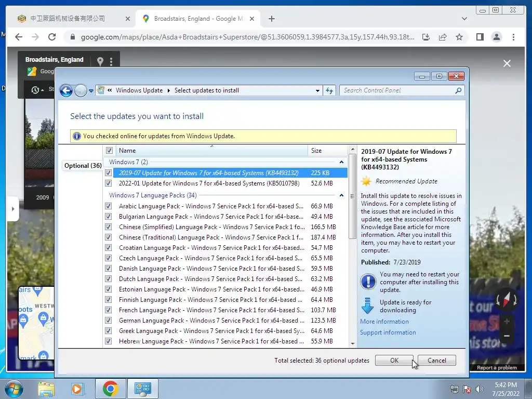
Task: Bookmark this page with star icon
Action: click(x=459, y=37)
